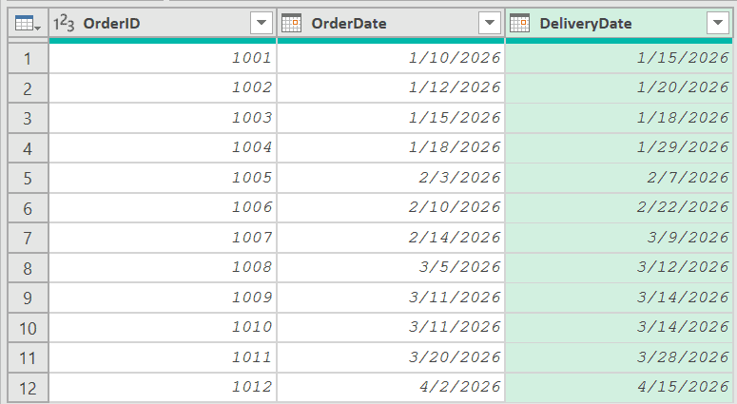The height and width of the screenshot is (404, 737).
Task: Click DeliveryDate cell 3/12/2026
Action: tap(619, 268)
